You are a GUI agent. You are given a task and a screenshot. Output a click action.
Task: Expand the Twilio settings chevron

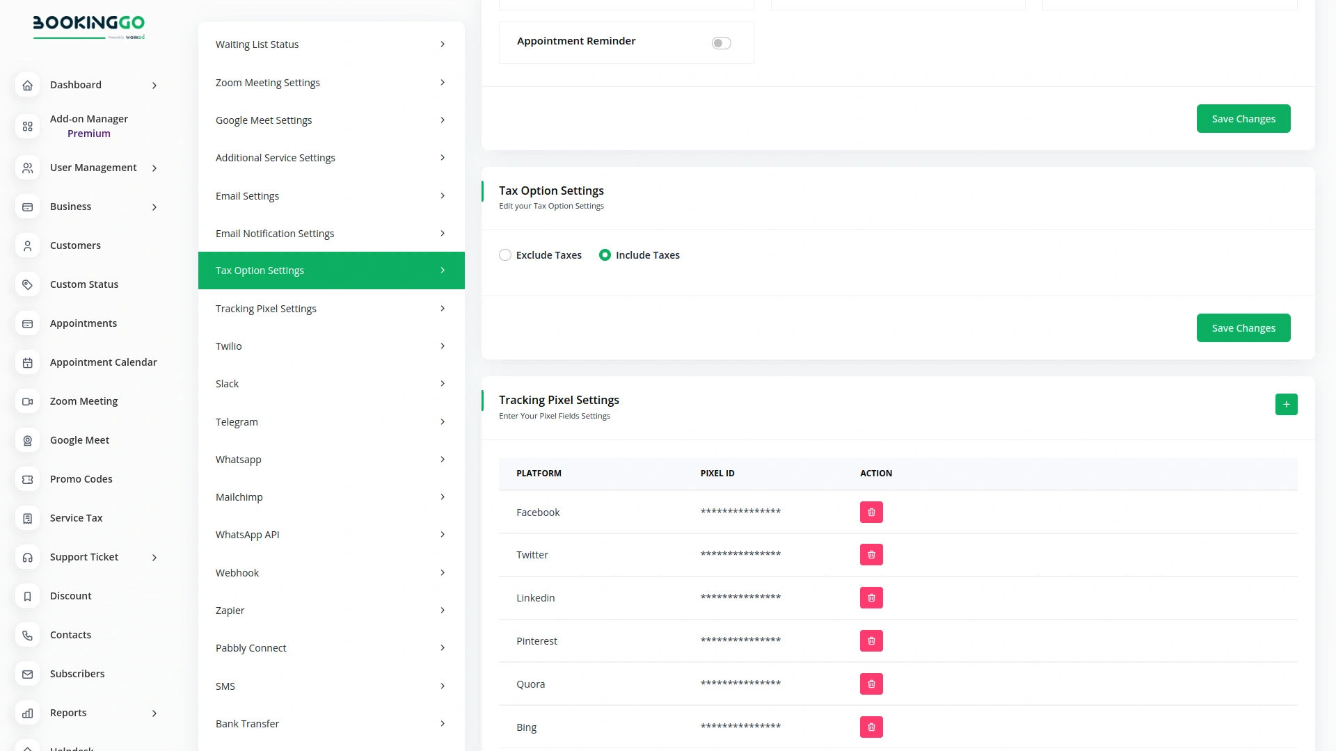click(443, 346)
